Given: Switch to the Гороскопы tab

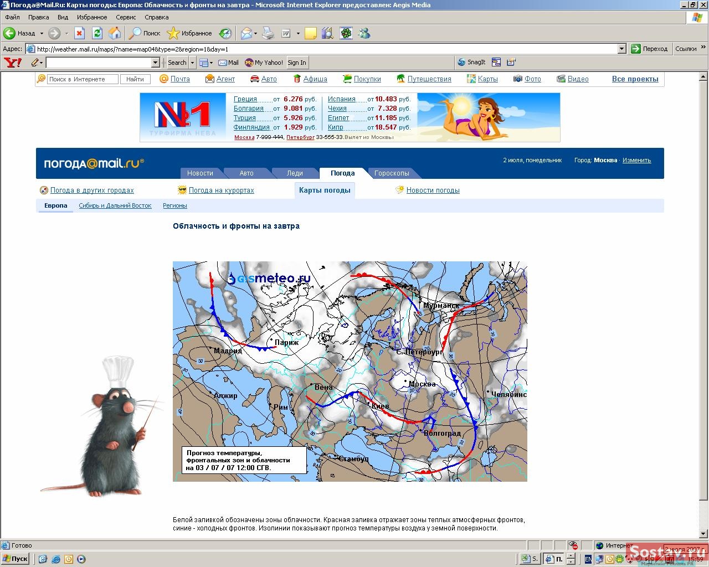Looking at the screenshot, I should (392, 173).
